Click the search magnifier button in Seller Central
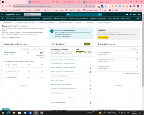The image size is (144, 115). pyautogui.click(x=100, y=14)
